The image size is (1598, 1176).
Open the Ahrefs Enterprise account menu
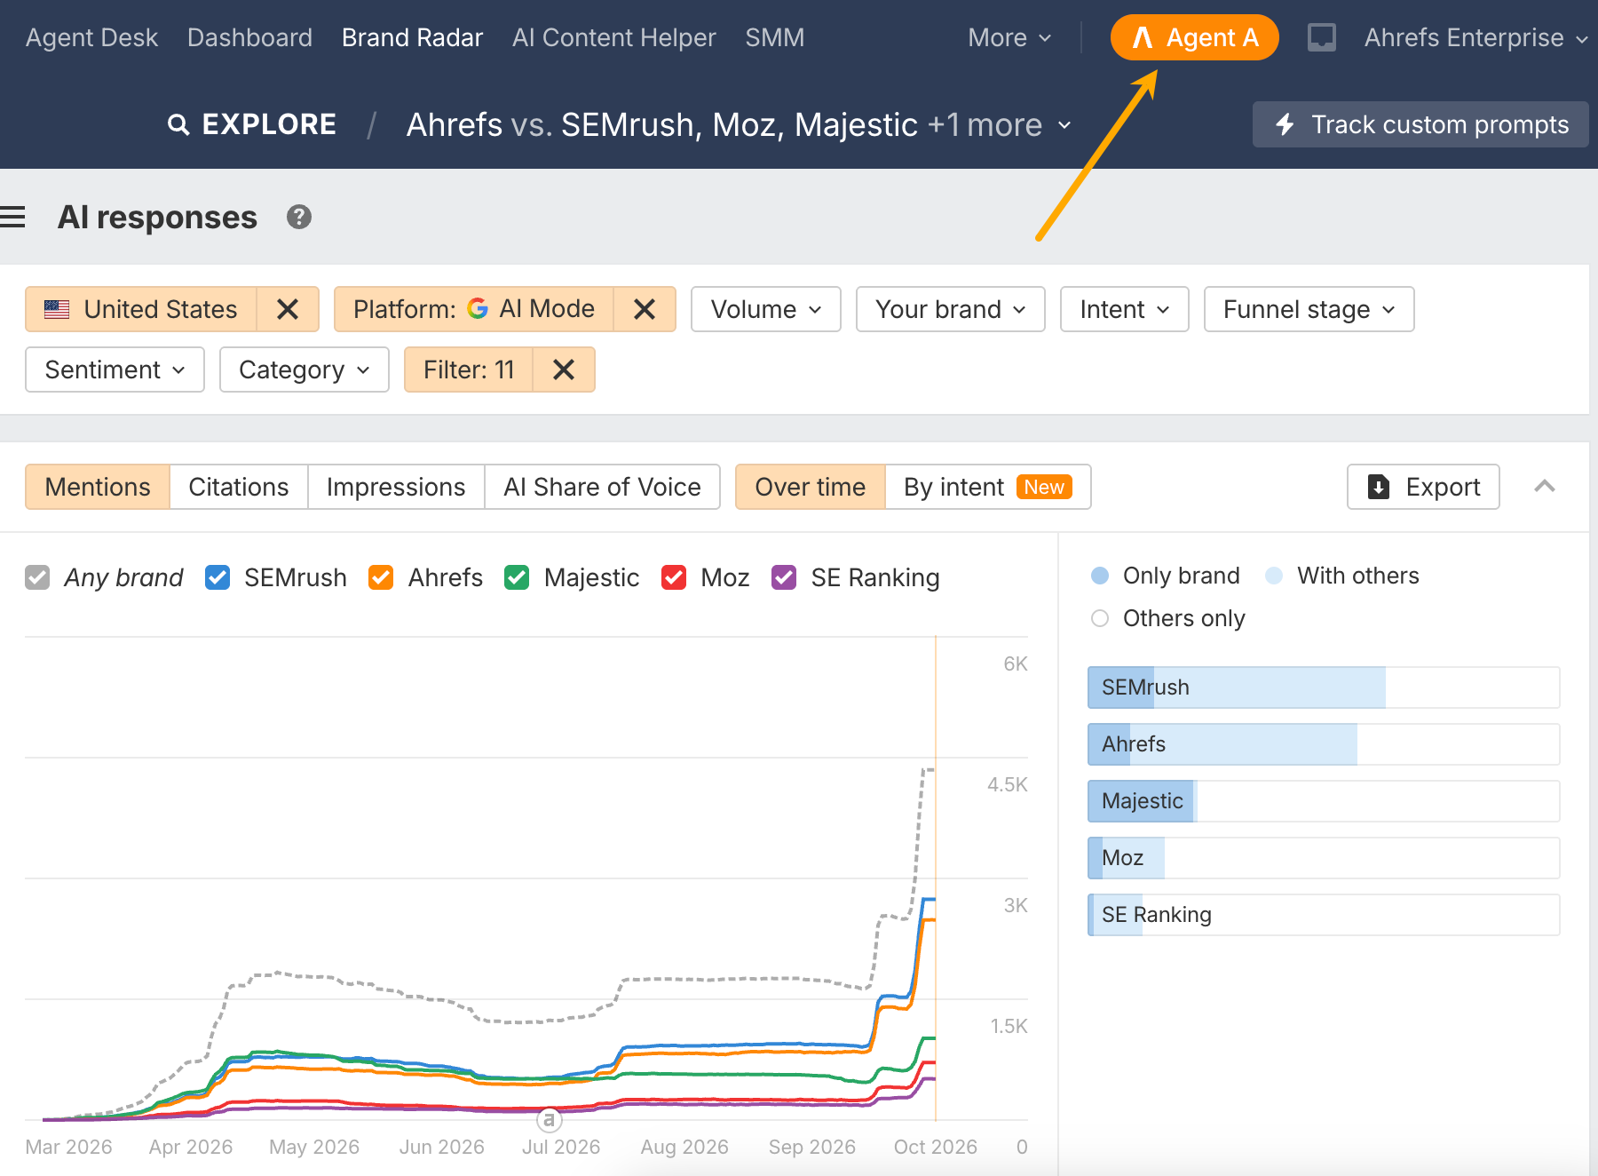(1475, 37)
